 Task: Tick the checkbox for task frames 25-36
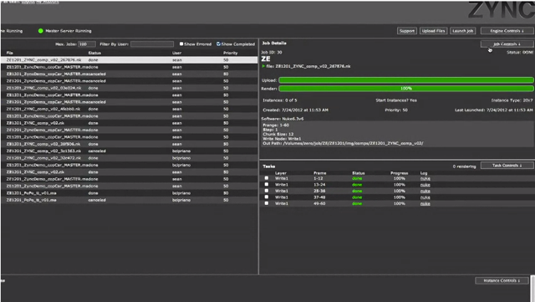click(267, 191)
